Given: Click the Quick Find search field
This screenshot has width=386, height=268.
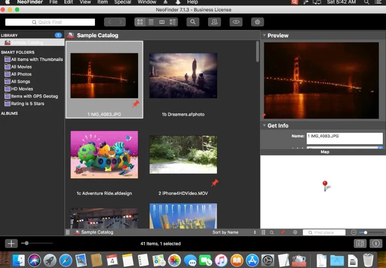Looking at the screenshot, I should pos(50,22).
